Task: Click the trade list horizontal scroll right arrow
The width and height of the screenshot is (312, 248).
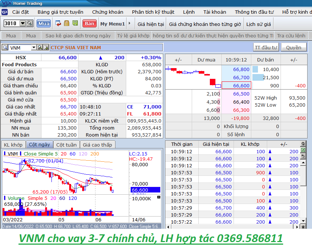Action: pos(297,227)
